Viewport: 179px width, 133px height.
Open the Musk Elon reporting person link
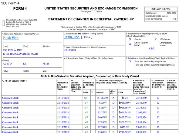(11, 38)
